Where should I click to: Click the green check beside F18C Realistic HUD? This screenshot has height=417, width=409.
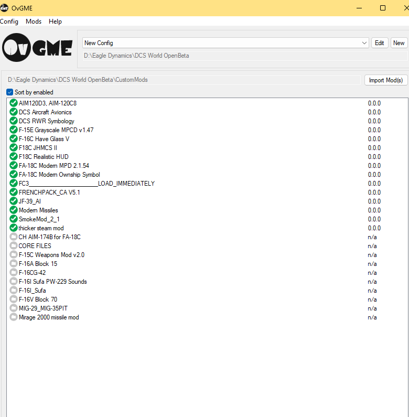click(13, 156)
